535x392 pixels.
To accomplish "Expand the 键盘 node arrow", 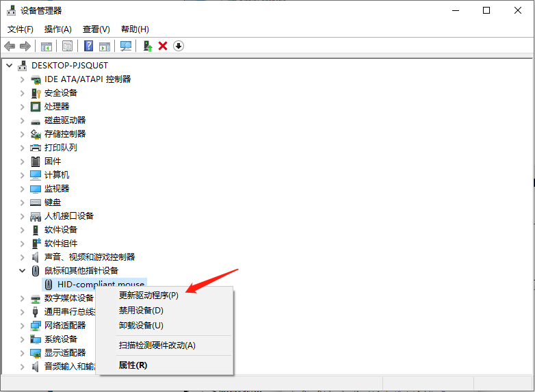I will pos(22,202).
